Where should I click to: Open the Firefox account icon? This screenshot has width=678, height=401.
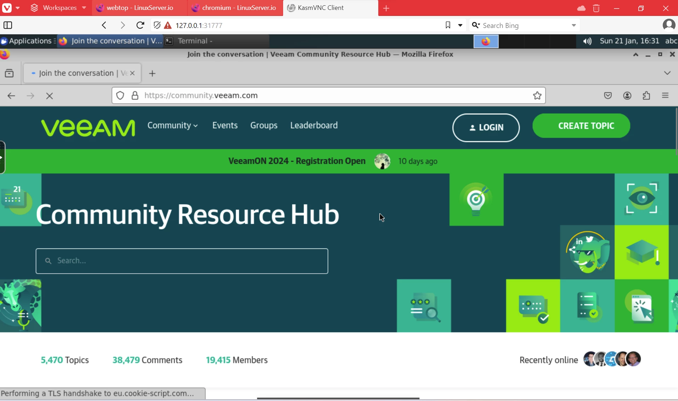[x=627, y=96]
